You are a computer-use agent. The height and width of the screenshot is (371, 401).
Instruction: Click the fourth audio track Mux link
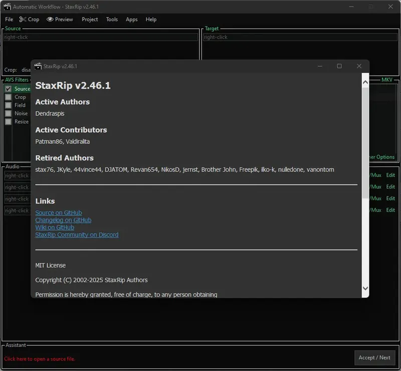375,210
